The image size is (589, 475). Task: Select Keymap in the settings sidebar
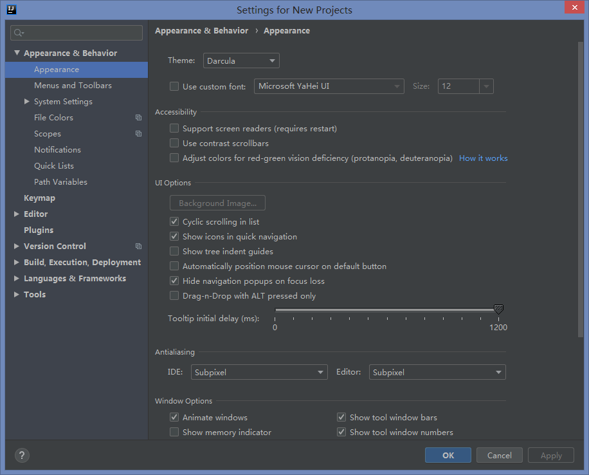39,198
